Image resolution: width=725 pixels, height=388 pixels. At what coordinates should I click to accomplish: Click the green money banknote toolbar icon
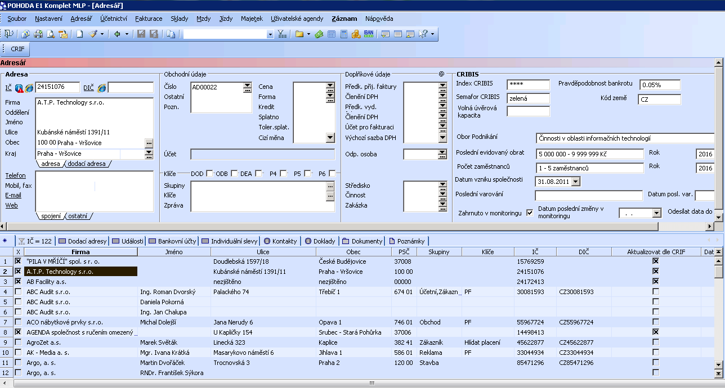[x=319, y=34]
